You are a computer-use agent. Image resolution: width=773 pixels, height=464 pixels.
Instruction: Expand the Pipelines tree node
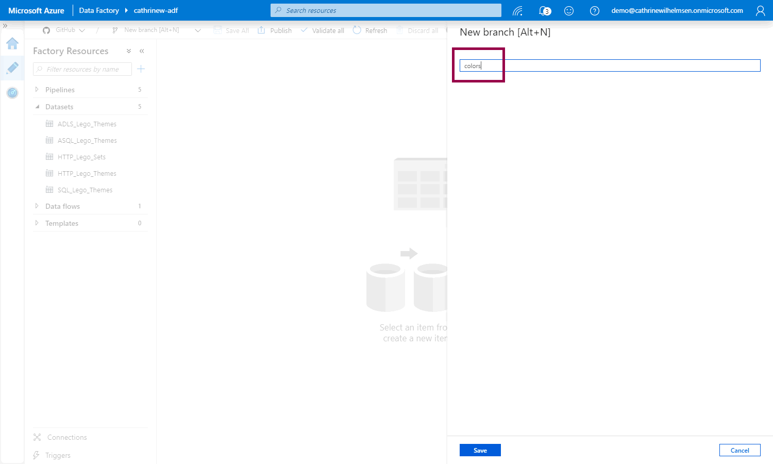click(x=37, y=90)
